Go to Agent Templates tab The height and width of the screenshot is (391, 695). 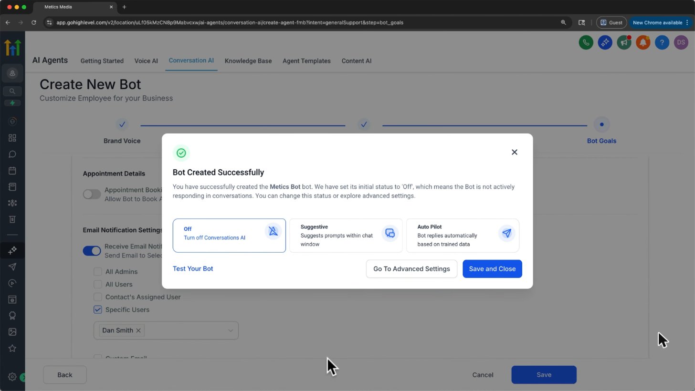[x=306, y=61]
